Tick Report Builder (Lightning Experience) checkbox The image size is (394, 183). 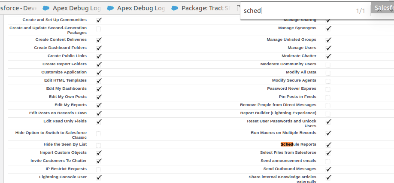point(328,114)
